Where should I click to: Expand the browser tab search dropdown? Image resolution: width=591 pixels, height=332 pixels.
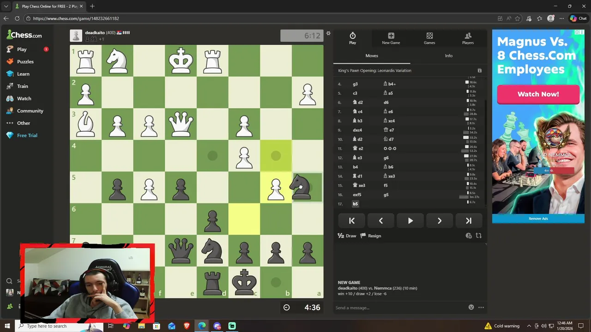6,6
